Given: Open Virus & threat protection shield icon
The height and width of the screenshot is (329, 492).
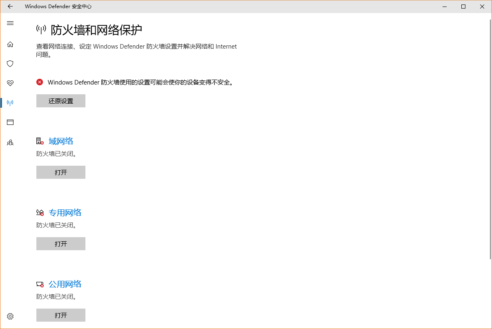Looking at the screenshot, I should (x=10, y=64).
